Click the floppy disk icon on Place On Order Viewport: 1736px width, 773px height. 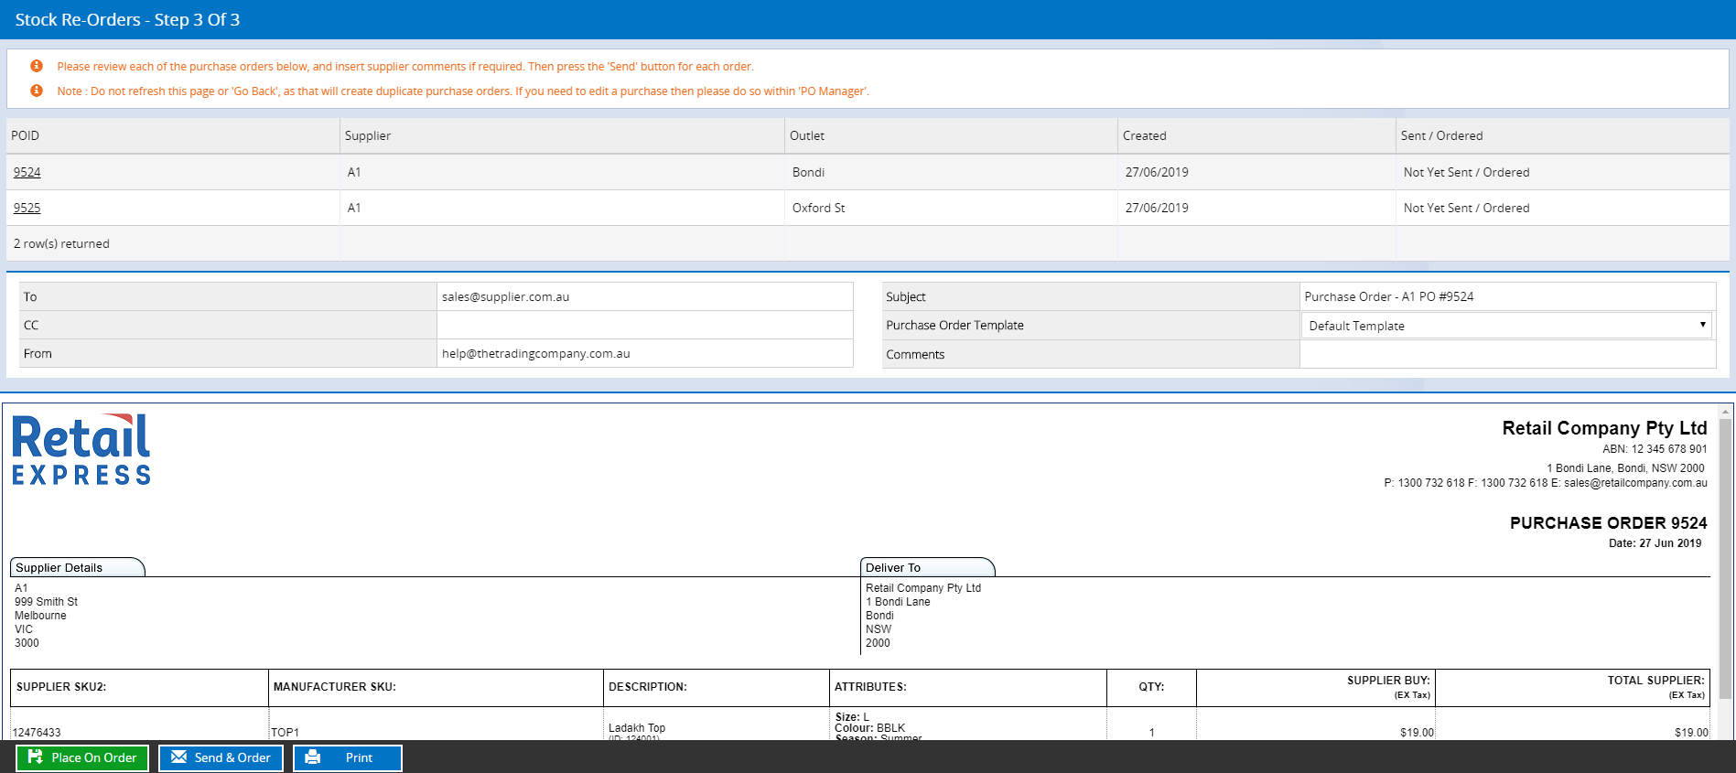[36, 757]
